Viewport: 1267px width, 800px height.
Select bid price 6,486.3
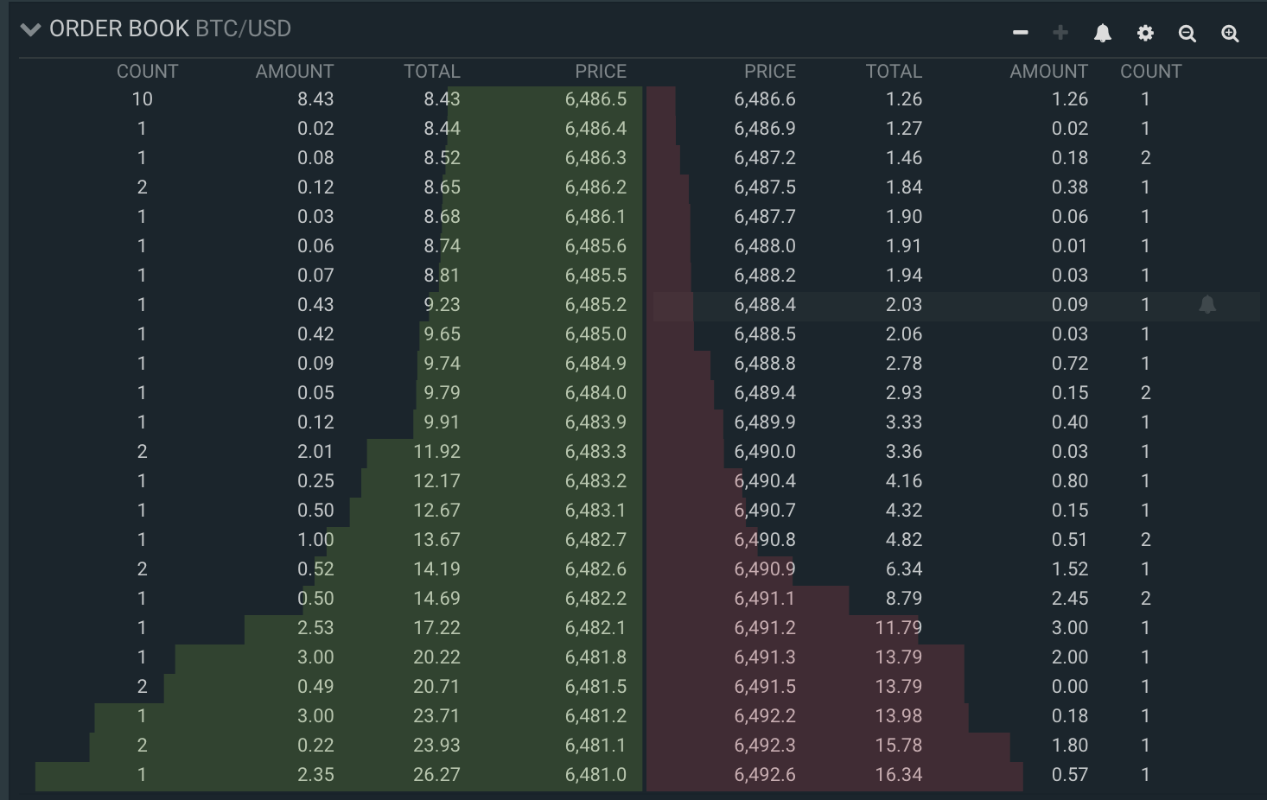[595, 158]
